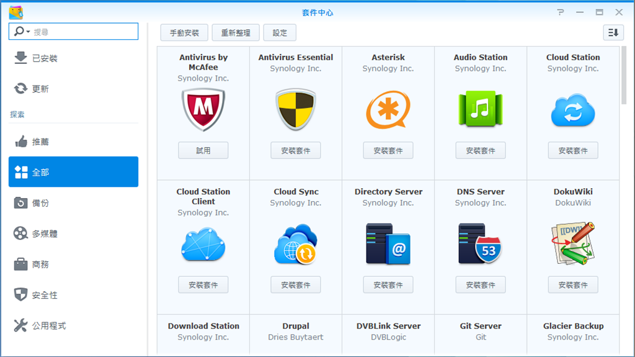This screenshot has height=357, width=635.
Task: Select the 全部 all category
Action: pos(73,171)
